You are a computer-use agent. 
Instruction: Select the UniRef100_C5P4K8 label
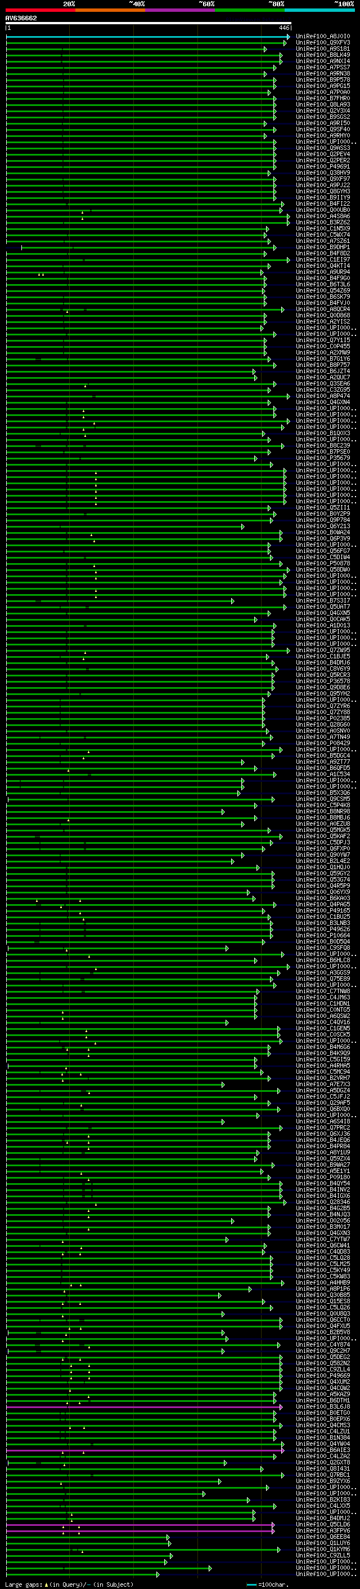click(x=323, y=805)
